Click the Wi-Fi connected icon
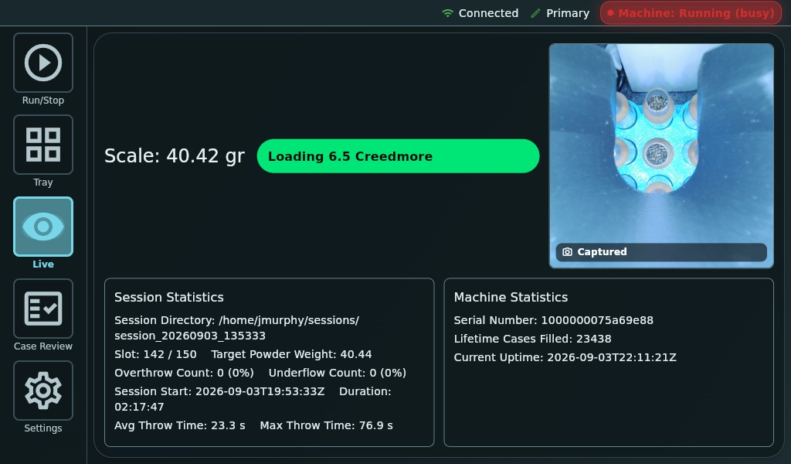This screenshot has height=464, width=791. point(447,13)
